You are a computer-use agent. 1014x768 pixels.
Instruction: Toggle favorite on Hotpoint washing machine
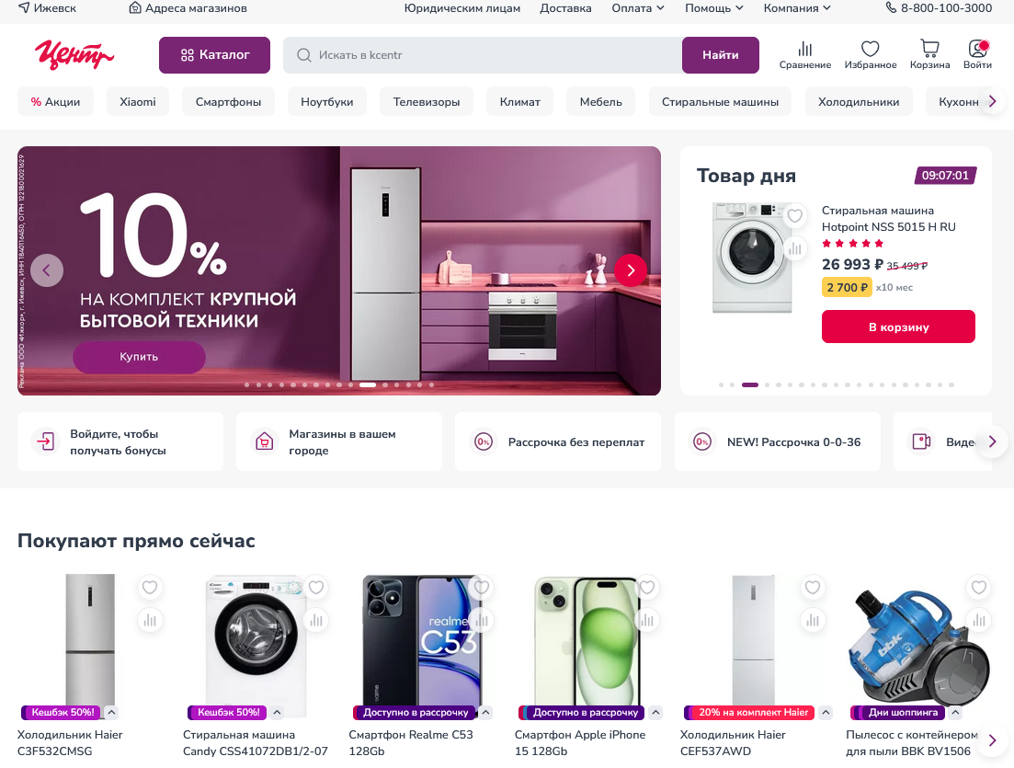(795, 215)
